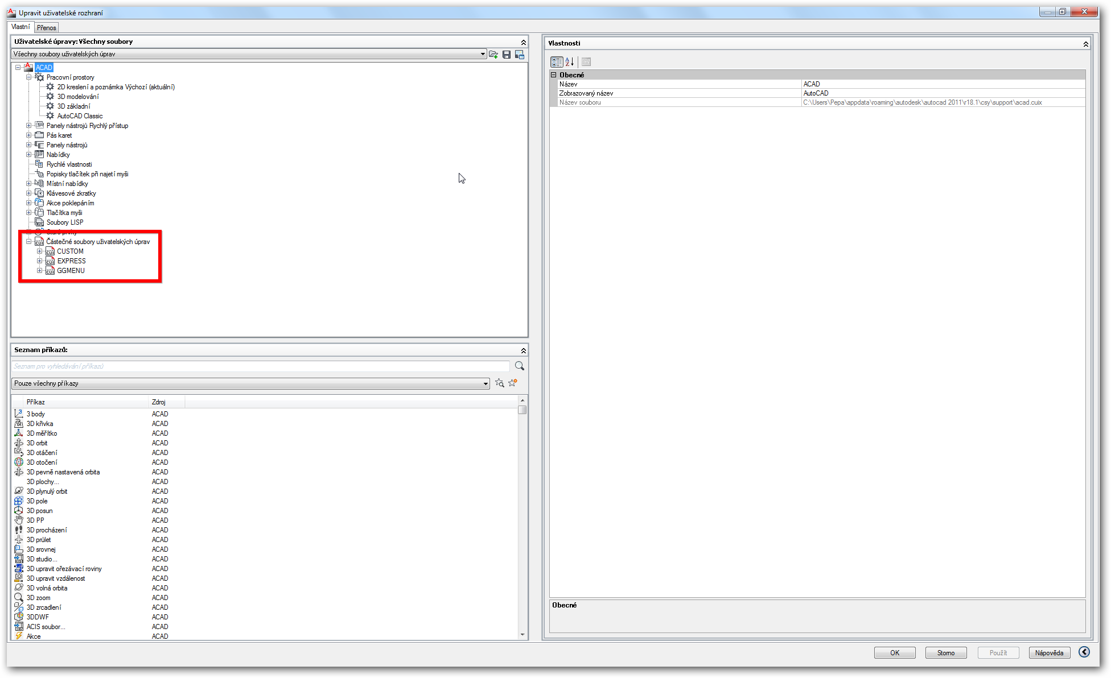Collapse the ACAD root tree node

click(18, 67)
